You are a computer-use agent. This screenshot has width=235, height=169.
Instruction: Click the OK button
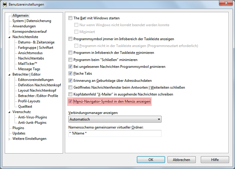[151, 159]
